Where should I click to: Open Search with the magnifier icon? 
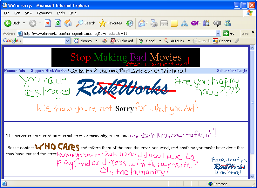point(85,23)
